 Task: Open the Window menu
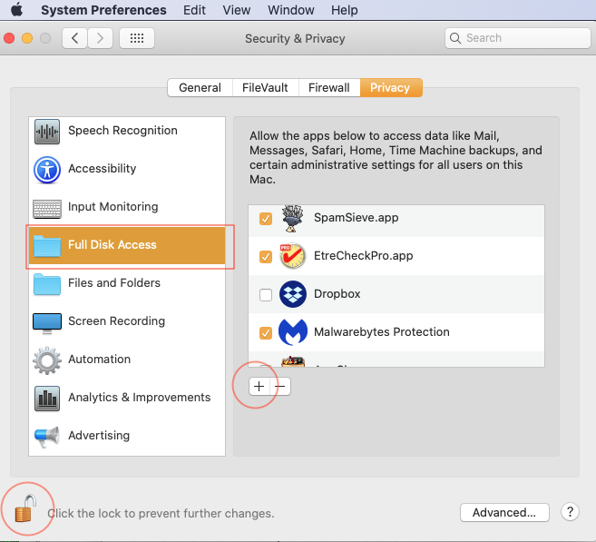click(291, 10)
